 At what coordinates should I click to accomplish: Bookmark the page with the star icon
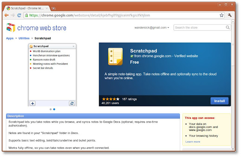tap(221, 15)
